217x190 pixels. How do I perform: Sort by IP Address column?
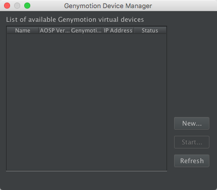coord(118,30)
